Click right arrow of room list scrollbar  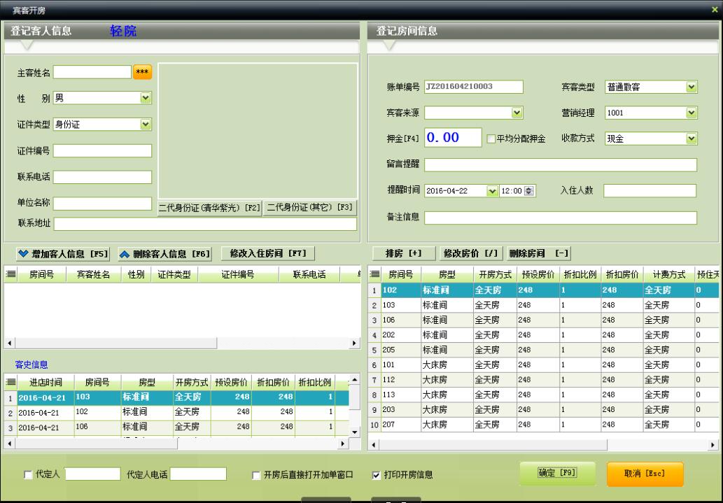click(713, 445)
